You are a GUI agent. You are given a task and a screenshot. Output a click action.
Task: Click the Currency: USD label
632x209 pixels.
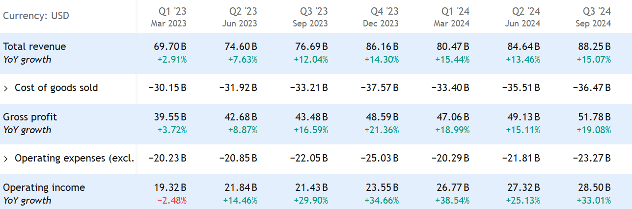click(36, 16)
